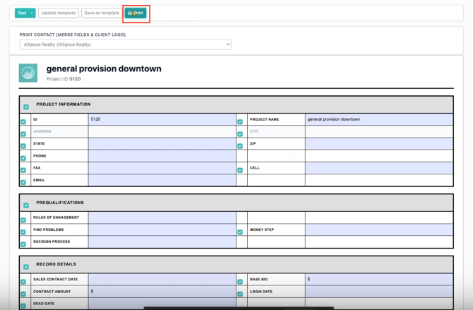Image resolution: width=473 pixels, height=310 pixels.
Task: Click the Print button
Action: click(x=136, y=13)
